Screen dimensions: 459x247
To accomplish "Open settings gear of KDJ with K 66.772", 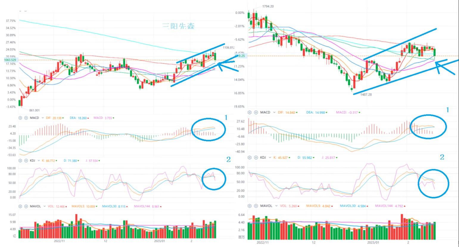I will [20, 161].
